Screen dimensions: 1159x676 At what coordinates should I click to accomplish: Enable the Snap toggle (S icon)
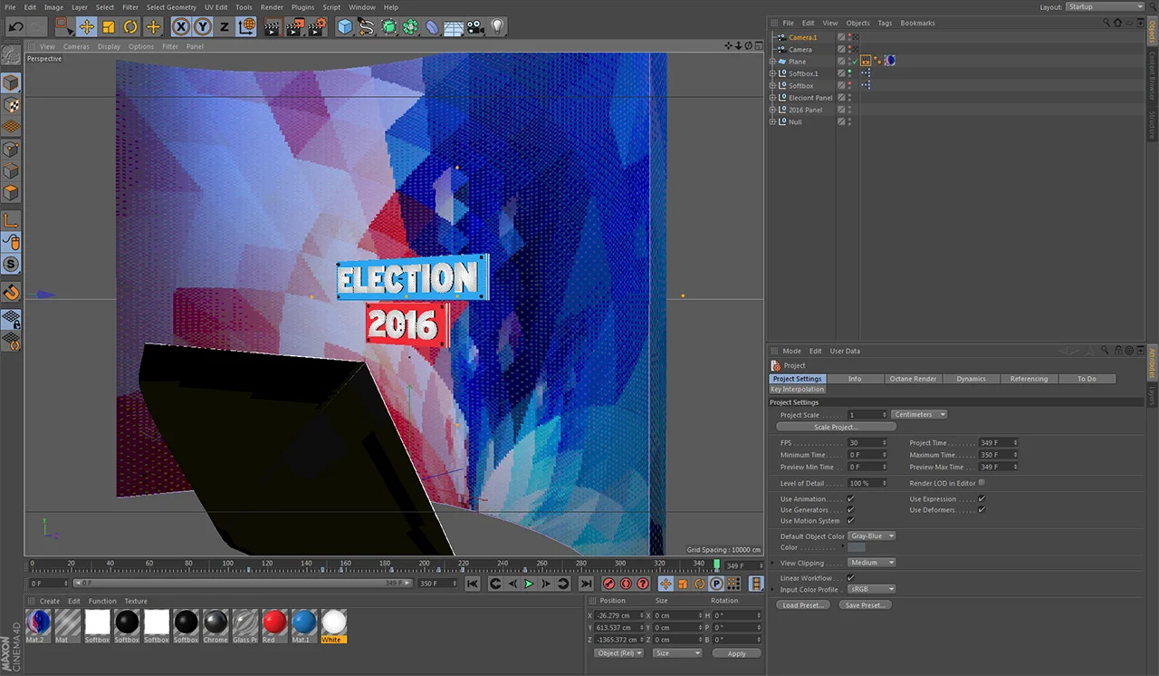(11, 265)
